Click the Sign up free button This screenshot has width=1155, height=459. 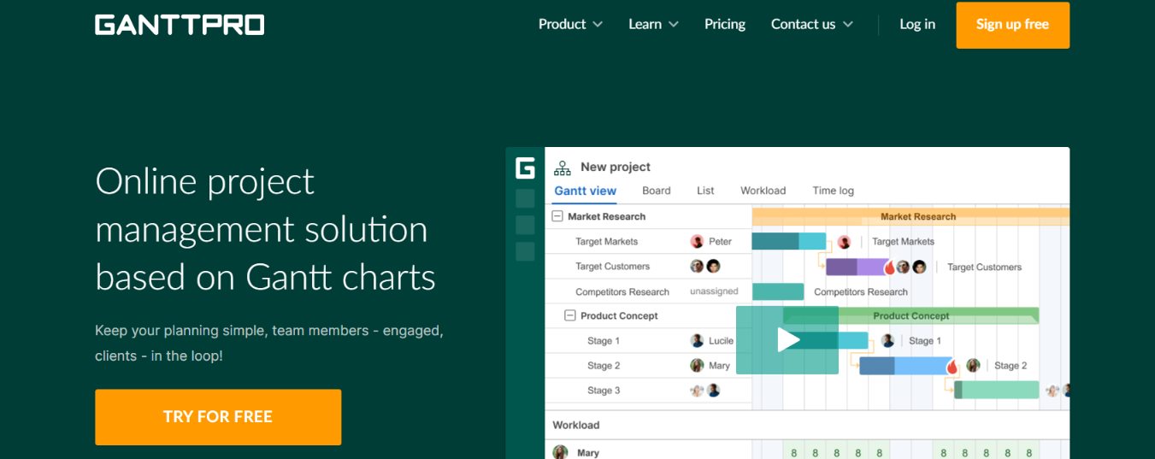(1012, 25)
